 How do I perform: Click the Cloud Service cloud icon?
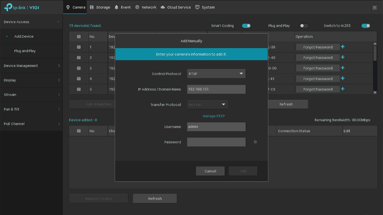163,7
